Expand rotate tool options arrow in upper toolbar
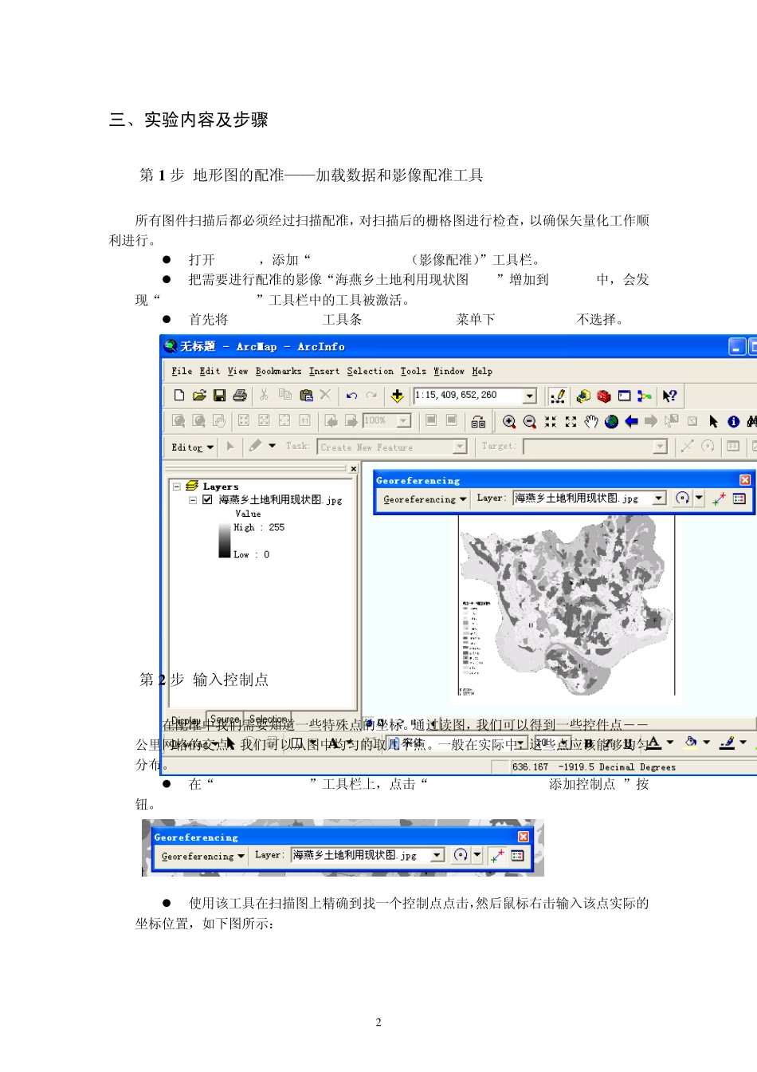The image size is (757, 1072). pos(699,499)
